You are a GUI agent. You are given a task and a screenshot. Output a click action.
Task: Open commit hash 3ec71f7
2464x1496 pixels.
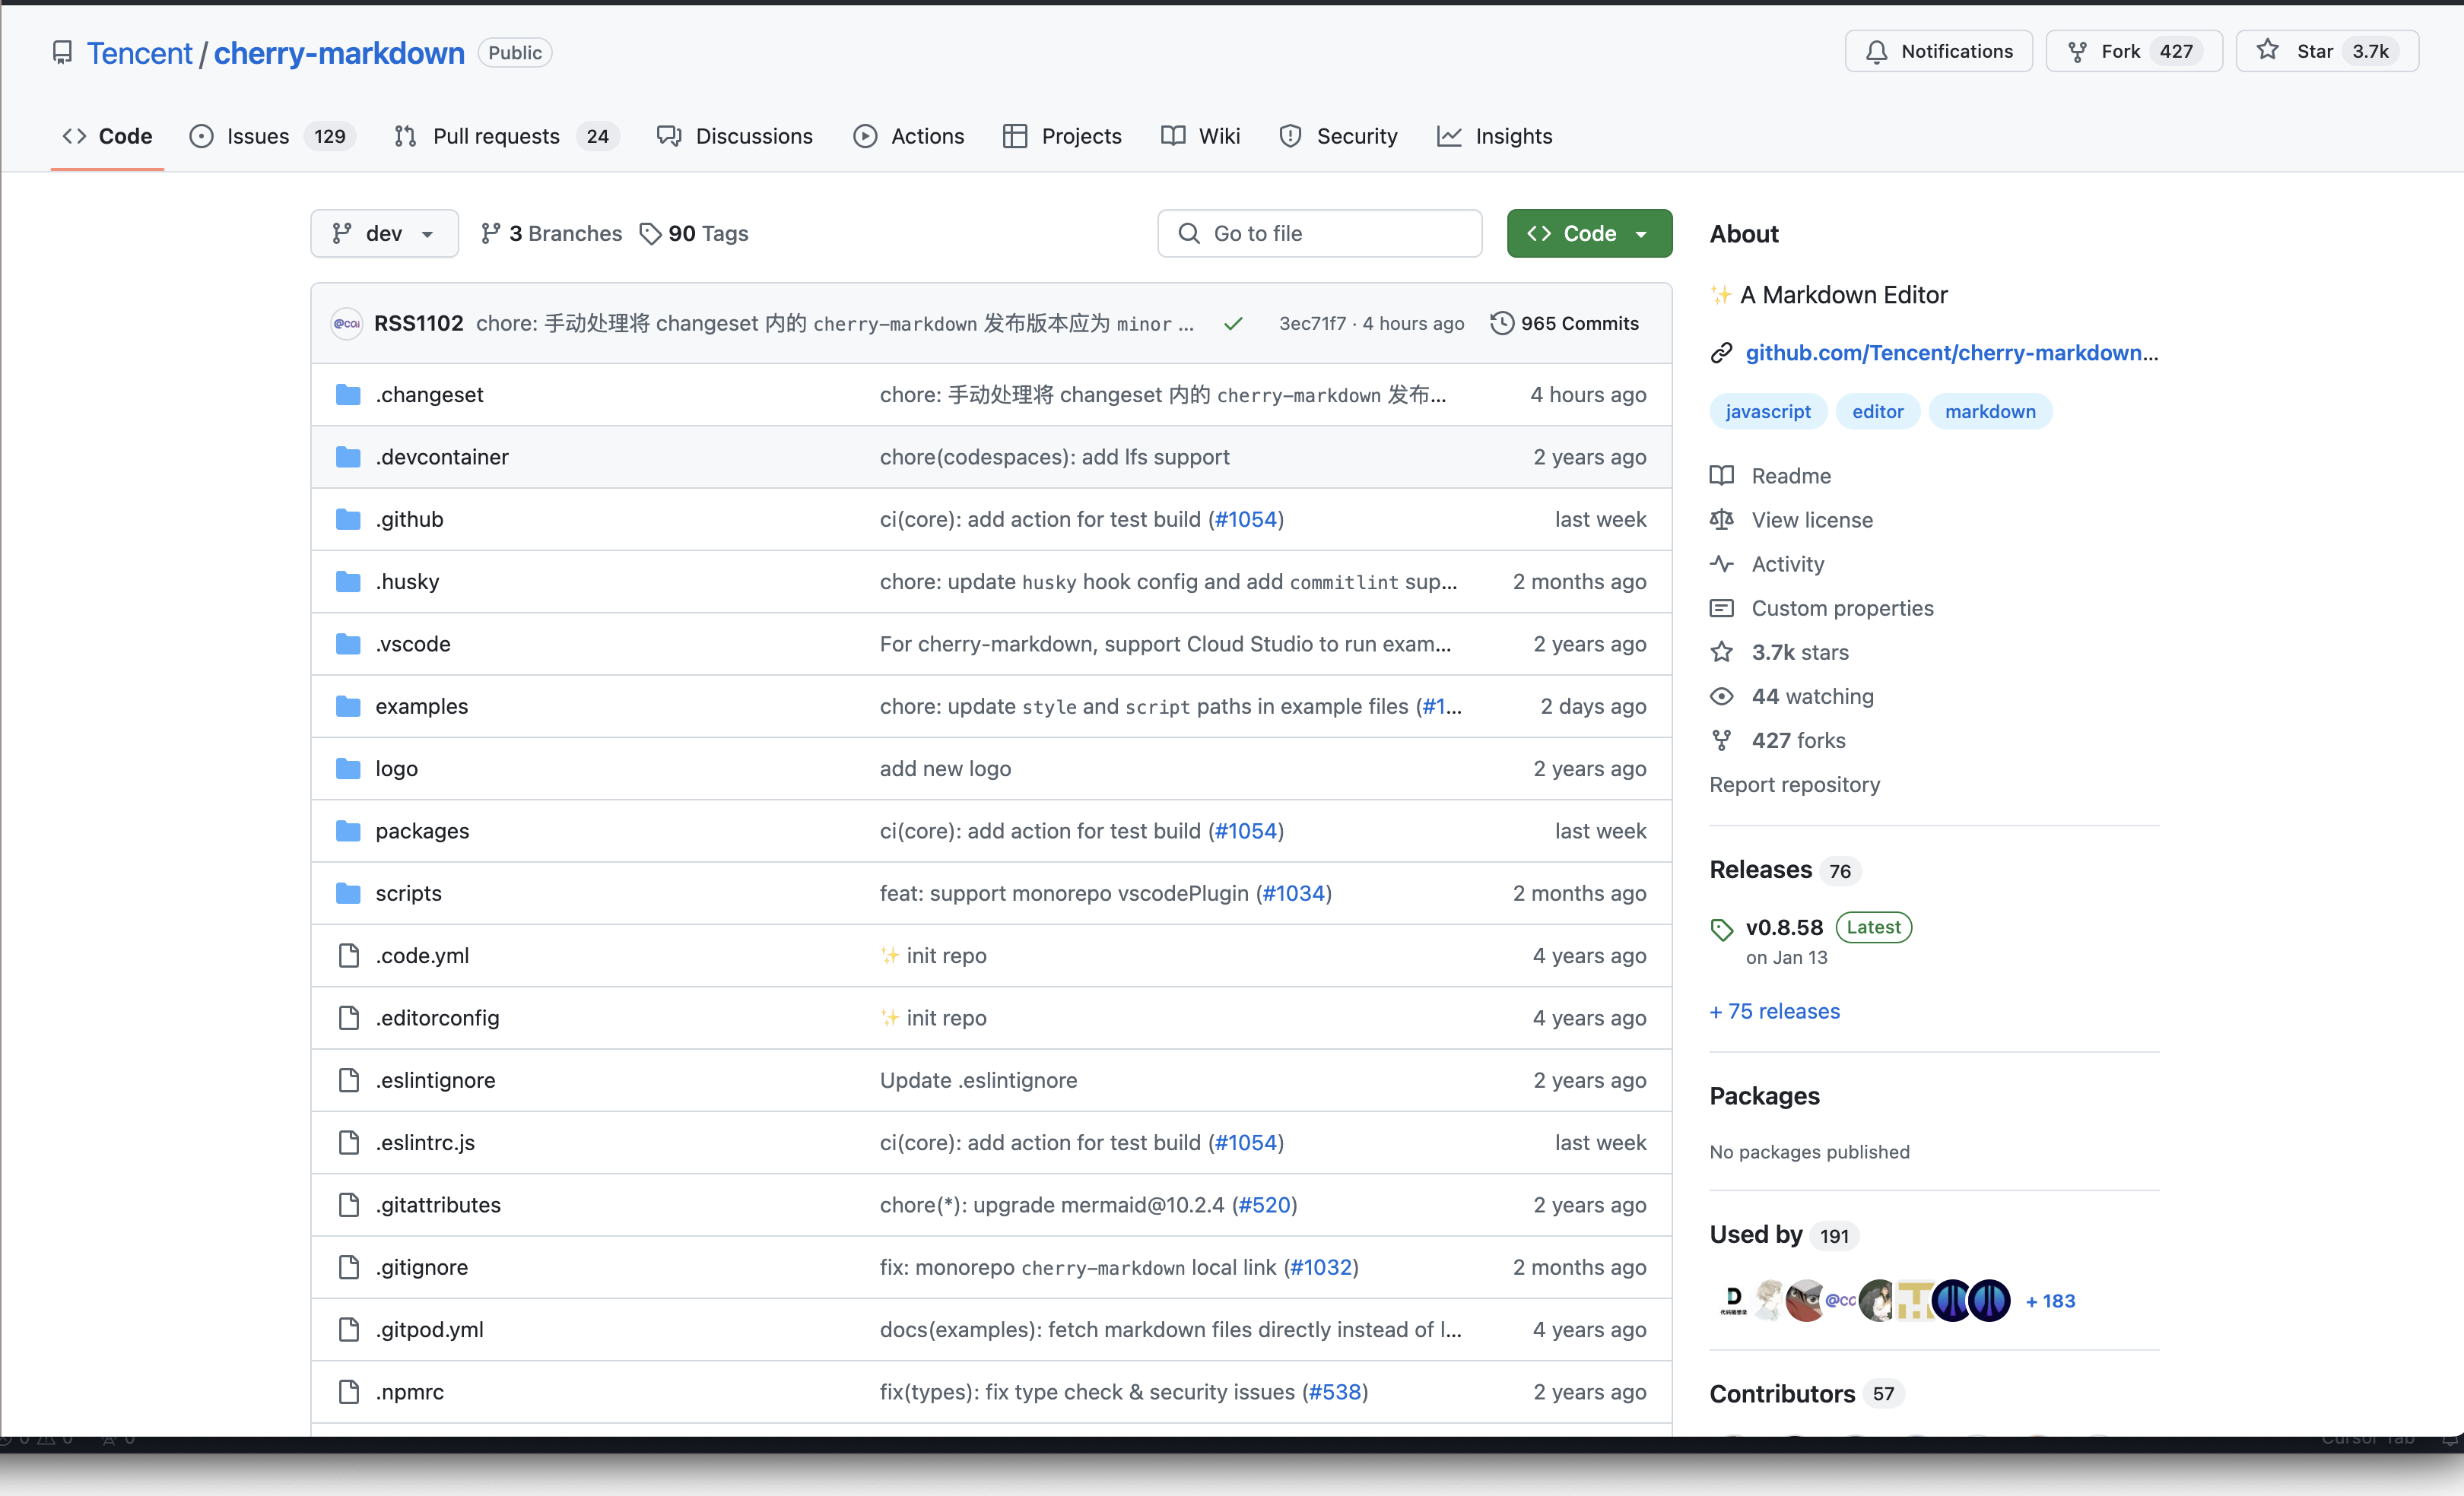[1312, 324]
